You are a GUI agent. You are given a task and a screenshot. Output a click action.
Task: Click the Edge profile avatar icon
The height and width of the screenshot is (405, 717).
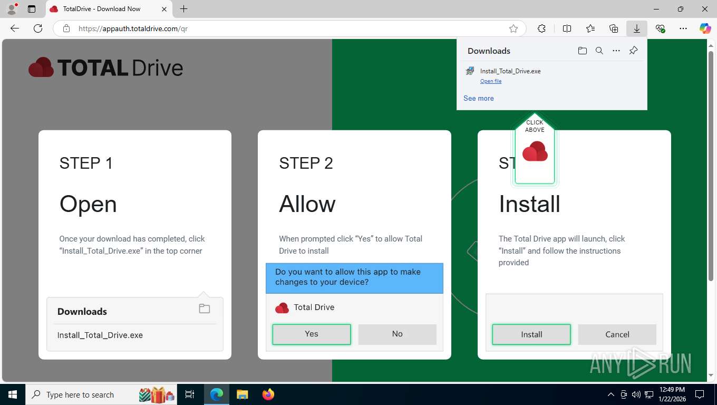(12, 9)
